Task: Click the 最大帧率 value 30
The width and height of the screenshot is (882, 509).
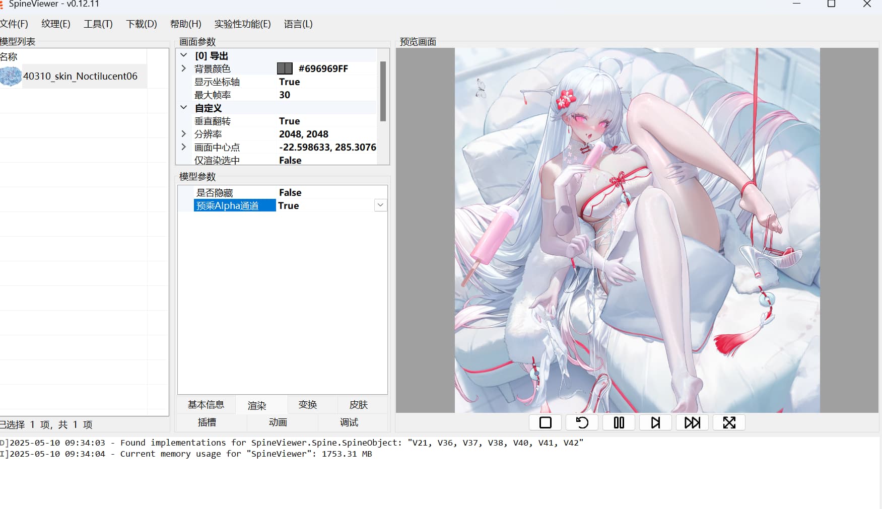Action: pyautogui.click(x=285, y=95)
